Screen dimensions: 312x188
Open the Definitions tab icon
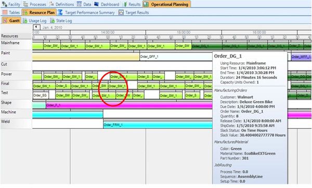tap(51, 4)
